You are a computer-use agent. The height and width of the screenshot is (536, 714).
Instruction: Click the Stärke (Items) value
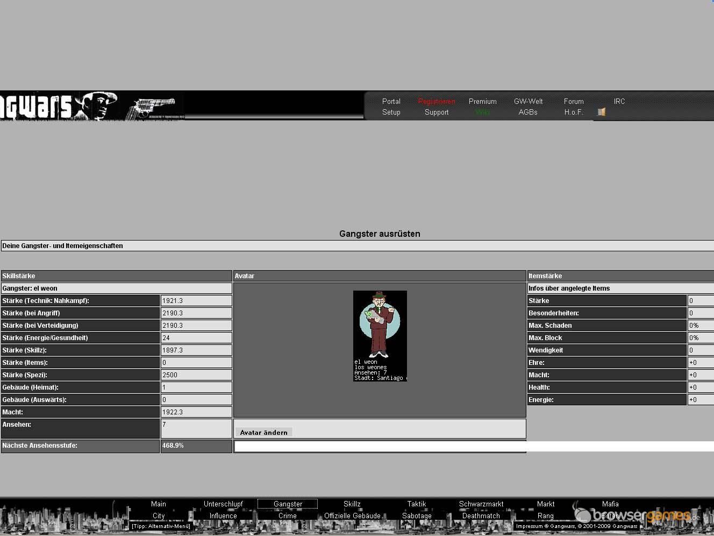click(196, 362)
